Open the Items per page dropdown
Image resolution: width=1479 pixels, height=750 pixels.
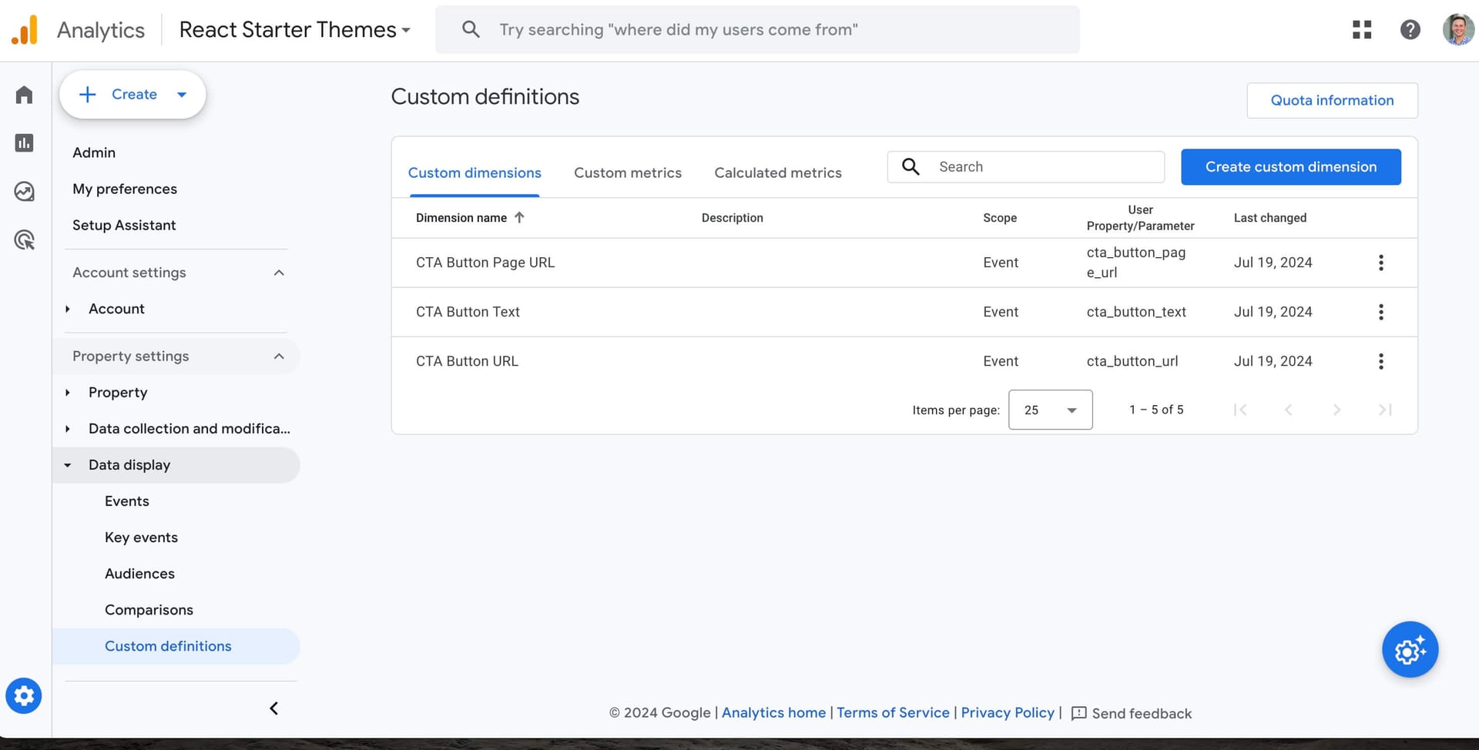tap(1050, 410)
